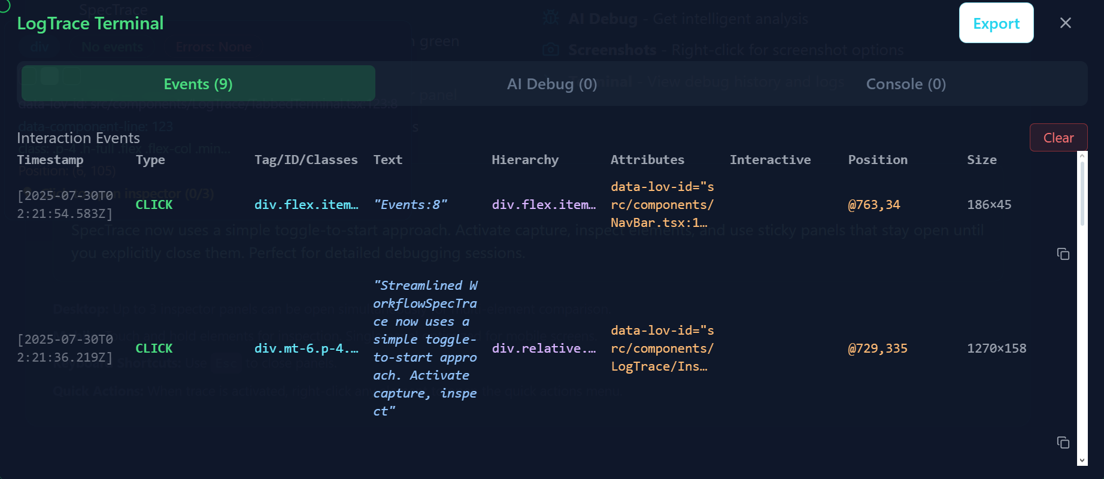Click the "Streamlined Workflow…" text cell

click(x=425, y=348)
